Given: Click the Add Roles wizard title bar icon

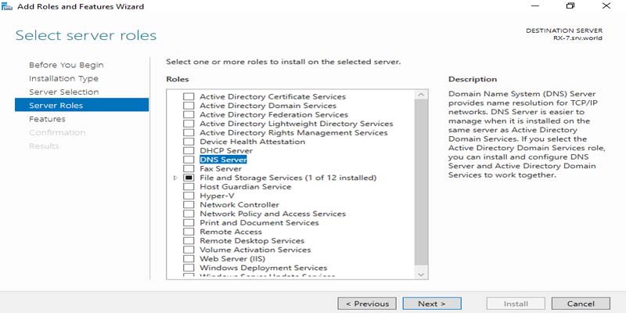Looking at the screenshot, I should (7, 6).
